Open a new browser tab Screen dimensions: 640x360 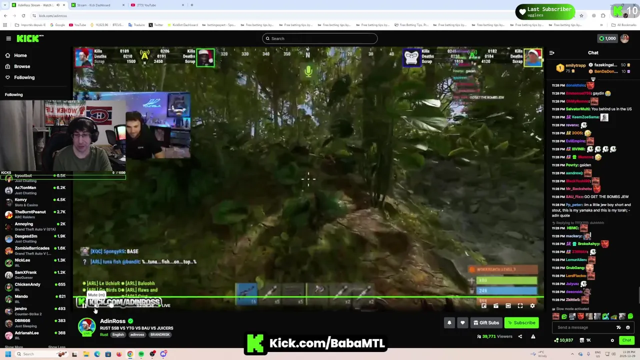pyautogui.click(x=192, y=5)
